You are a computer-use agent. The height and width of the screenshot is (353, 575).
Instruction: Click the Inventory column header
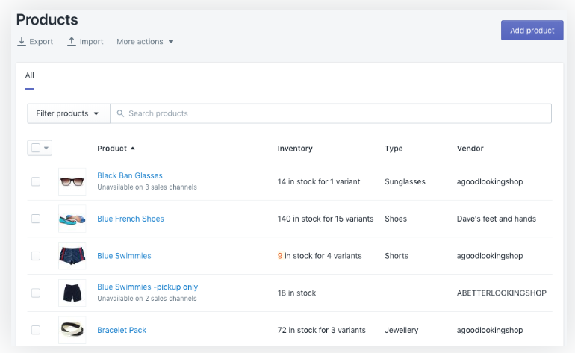295,149
